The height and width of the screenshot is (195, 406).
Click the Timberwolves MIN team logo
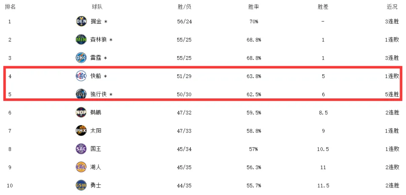click(x=81, y=40)
